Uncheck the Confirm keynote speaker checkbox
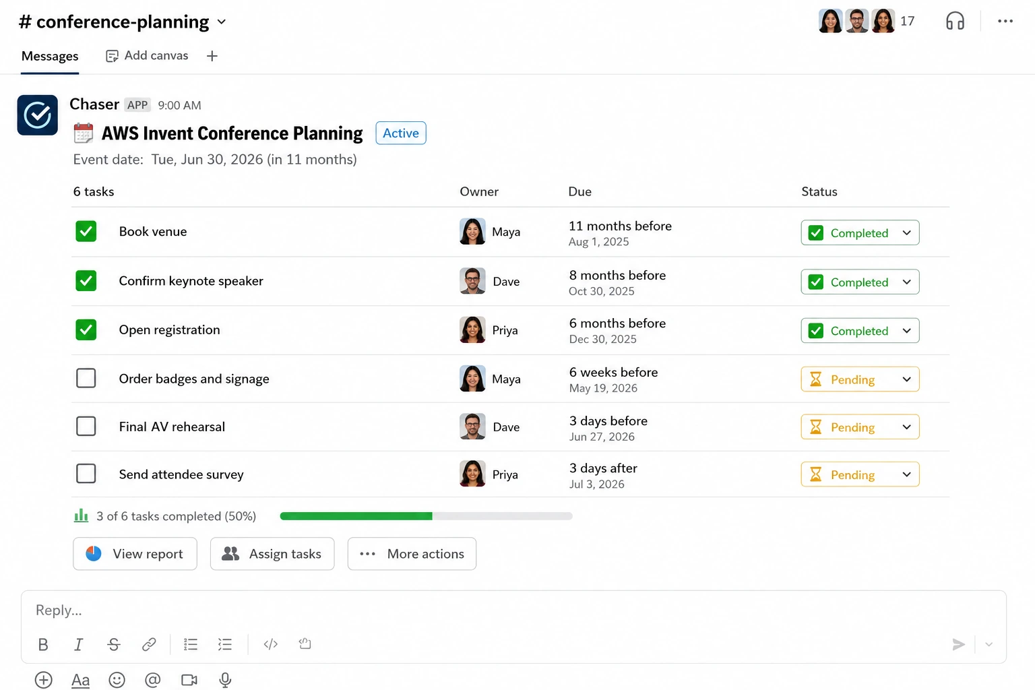 [86, 280]
